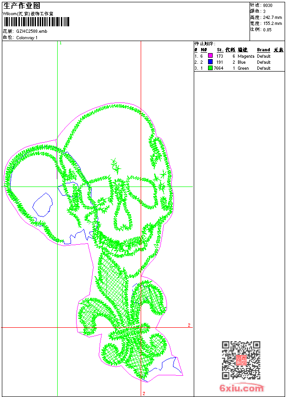
Task: Click the Colorway 1 label
Action: 27,38
